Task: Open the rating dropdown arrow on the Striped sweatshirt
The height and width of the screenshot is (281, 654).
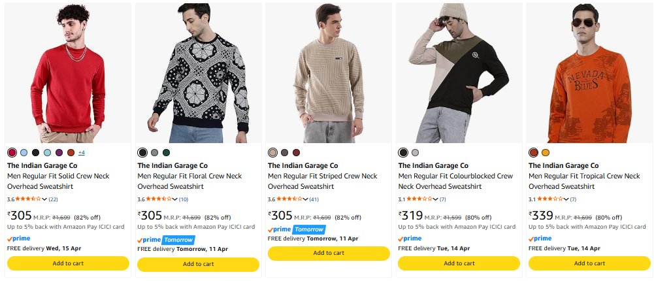Action: (306, 199)
